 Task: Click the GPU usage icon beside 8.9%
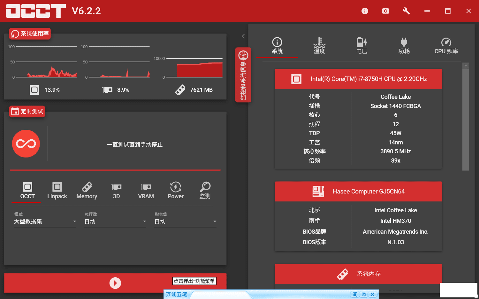(x=107, y=90)
